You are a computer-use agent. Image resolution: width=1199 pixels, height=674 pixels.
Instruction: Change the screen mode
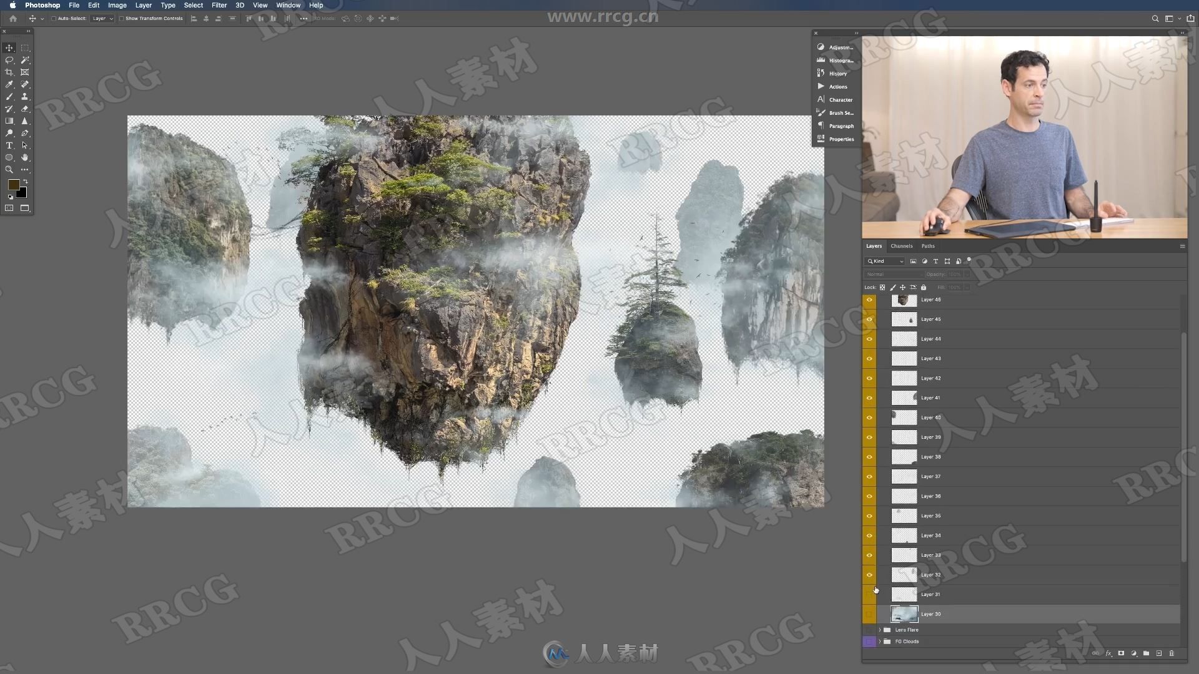pyautogui.click(x=25, y=208)
